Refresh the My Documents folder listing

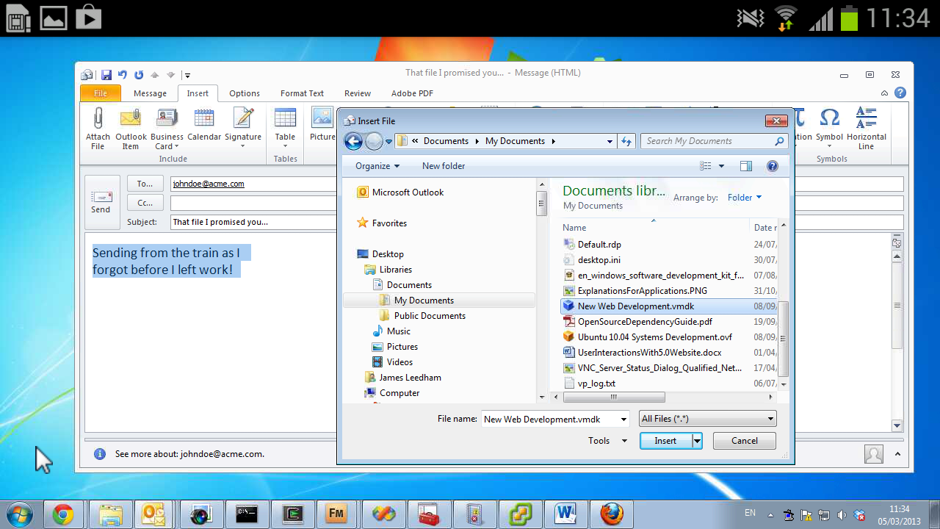point(626,141)
